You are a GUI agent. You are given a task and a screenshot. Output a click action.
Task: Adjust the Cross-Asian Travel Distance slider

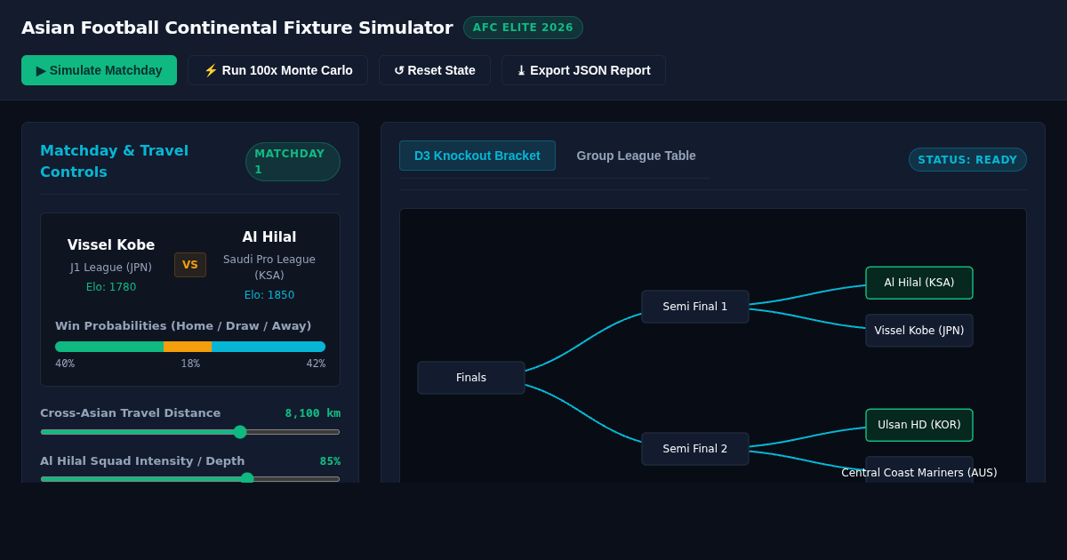[x=190, y=432]
